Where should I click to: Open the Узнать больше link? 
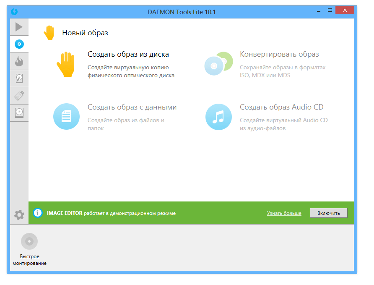point(284,213)
